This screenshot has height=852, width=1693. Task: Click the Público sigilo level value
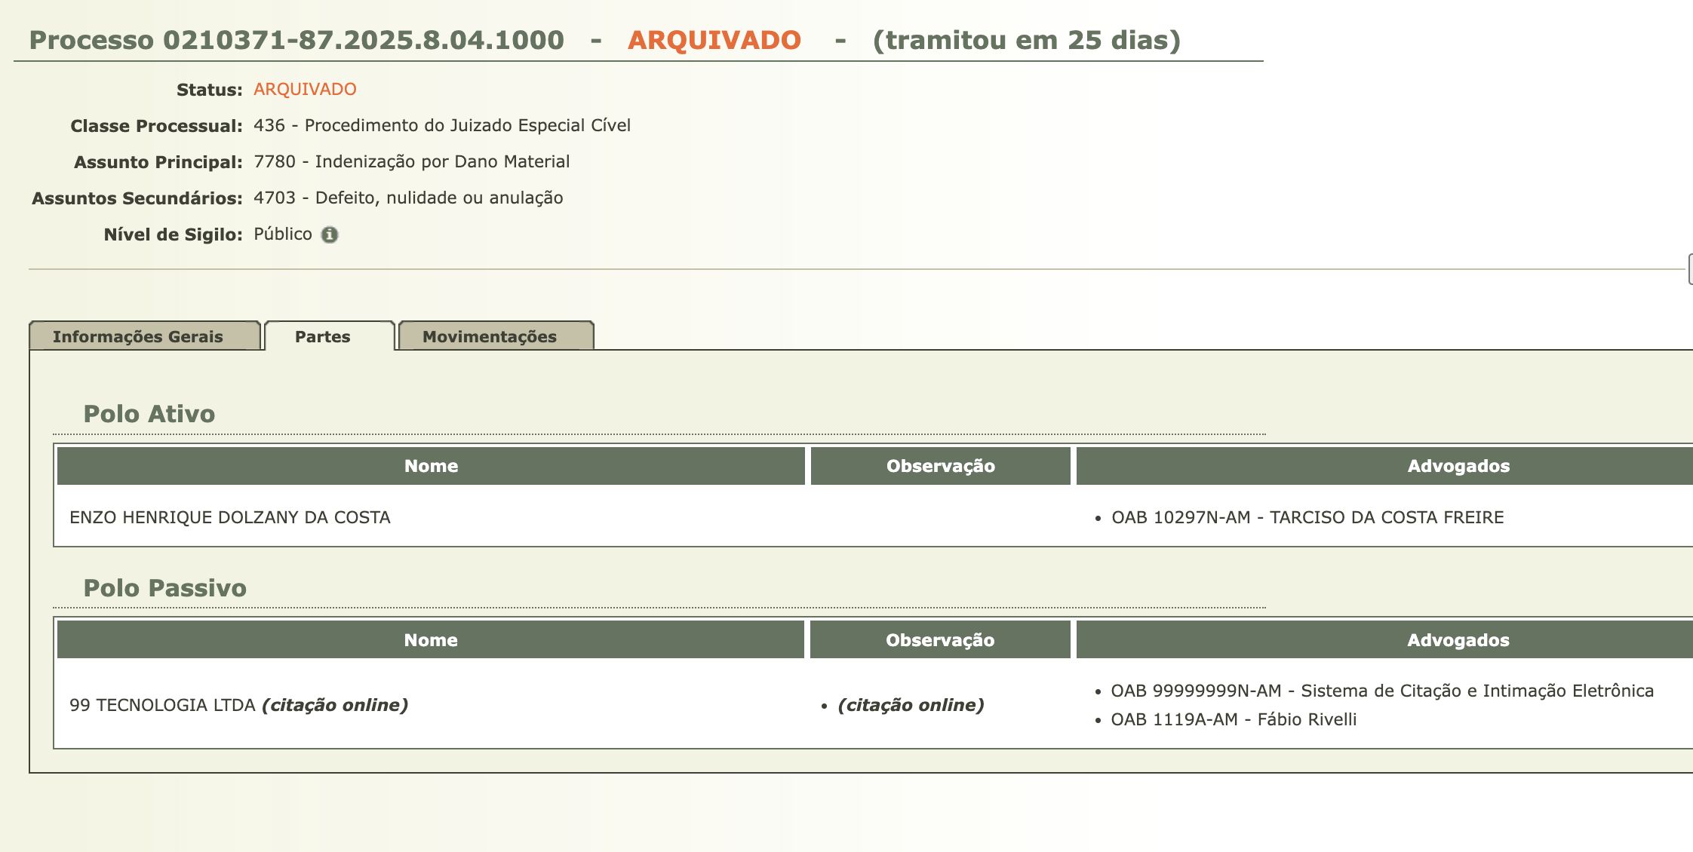pyautogui.click(x=283, y=234)
